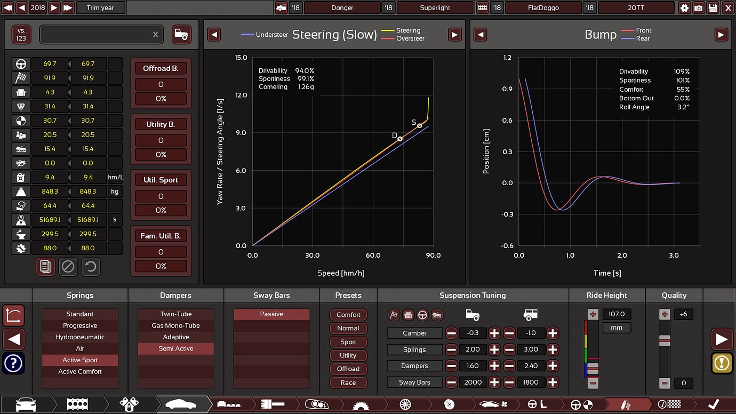Open the FlatDoggo engine family tab
Viewport: 736px width, 414px height.
[543, 8]
